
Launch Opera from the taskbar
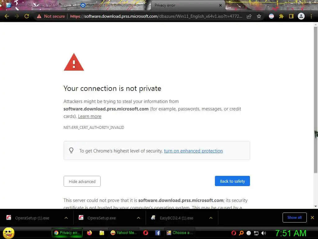pyautogui.click(x=146, y=233)
